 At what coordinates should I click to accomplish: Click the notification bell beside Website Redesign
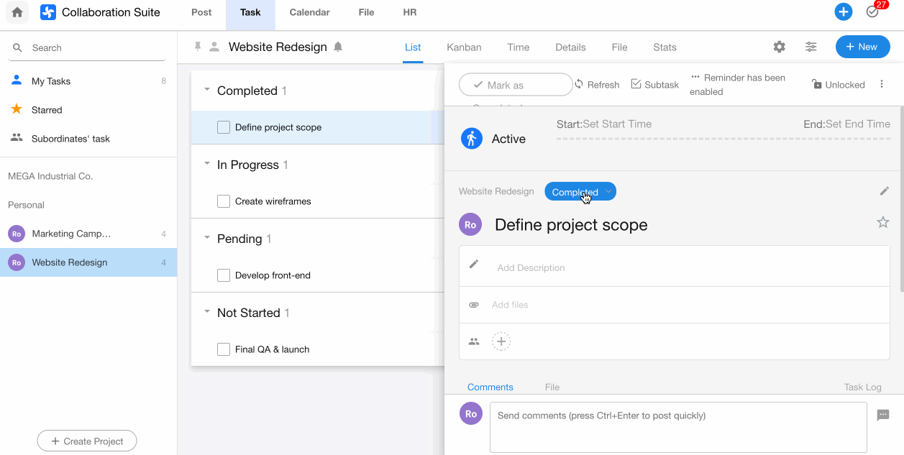(338, 47)
